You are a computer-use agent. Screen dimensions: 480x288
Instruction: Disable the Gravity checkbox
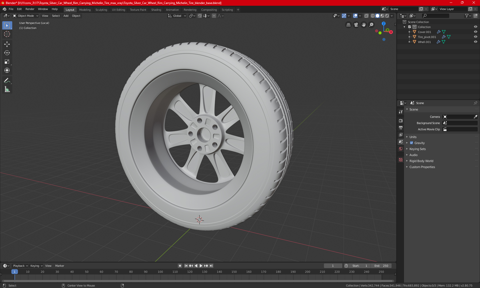click(x=411, y=143)
